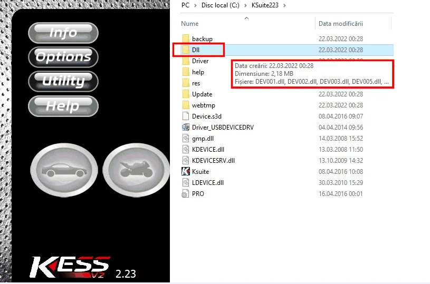
Task: Click the KDEVICE.dll file icon
Action: 186,149
